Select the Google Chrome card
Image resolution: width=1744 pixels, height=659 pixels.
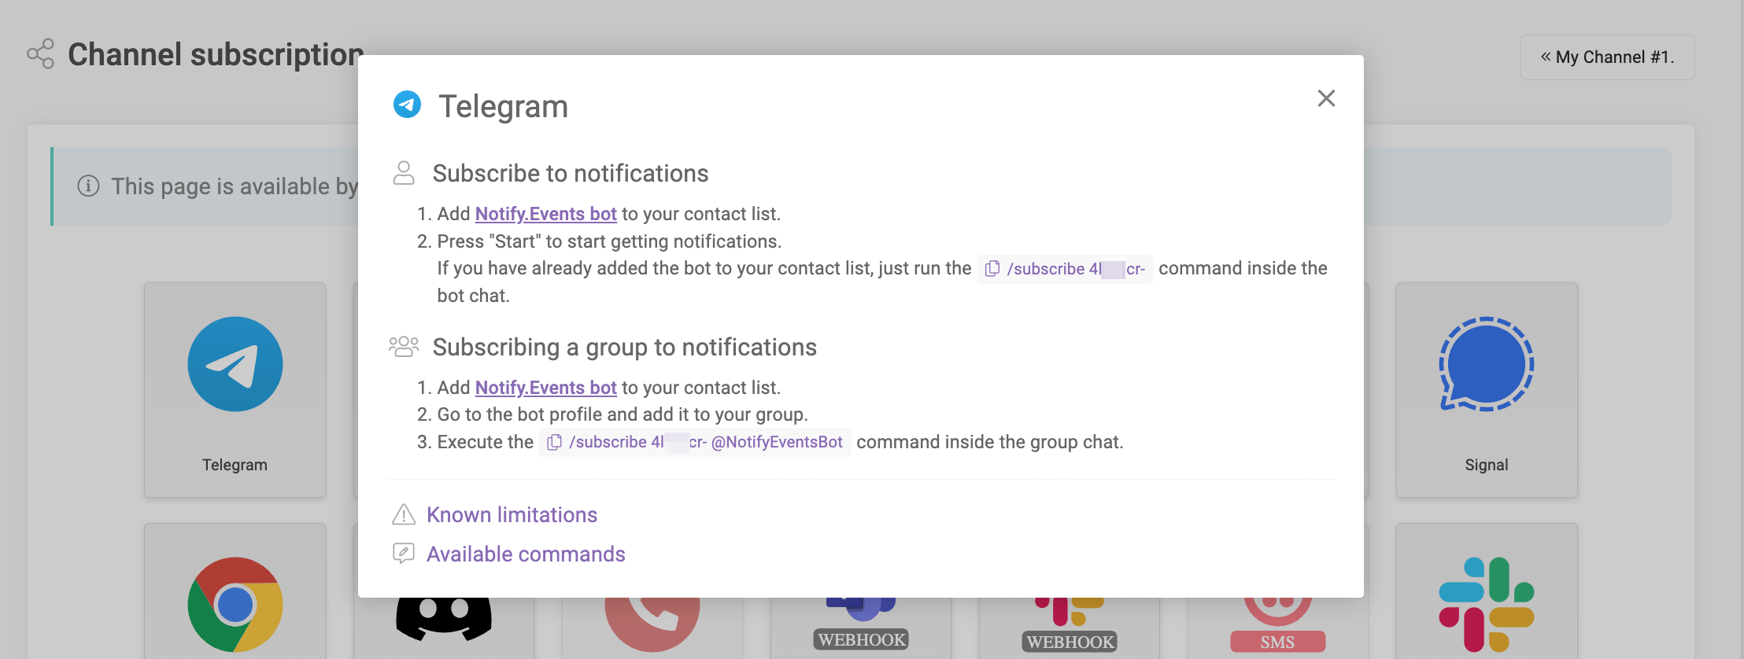[235, 591]
